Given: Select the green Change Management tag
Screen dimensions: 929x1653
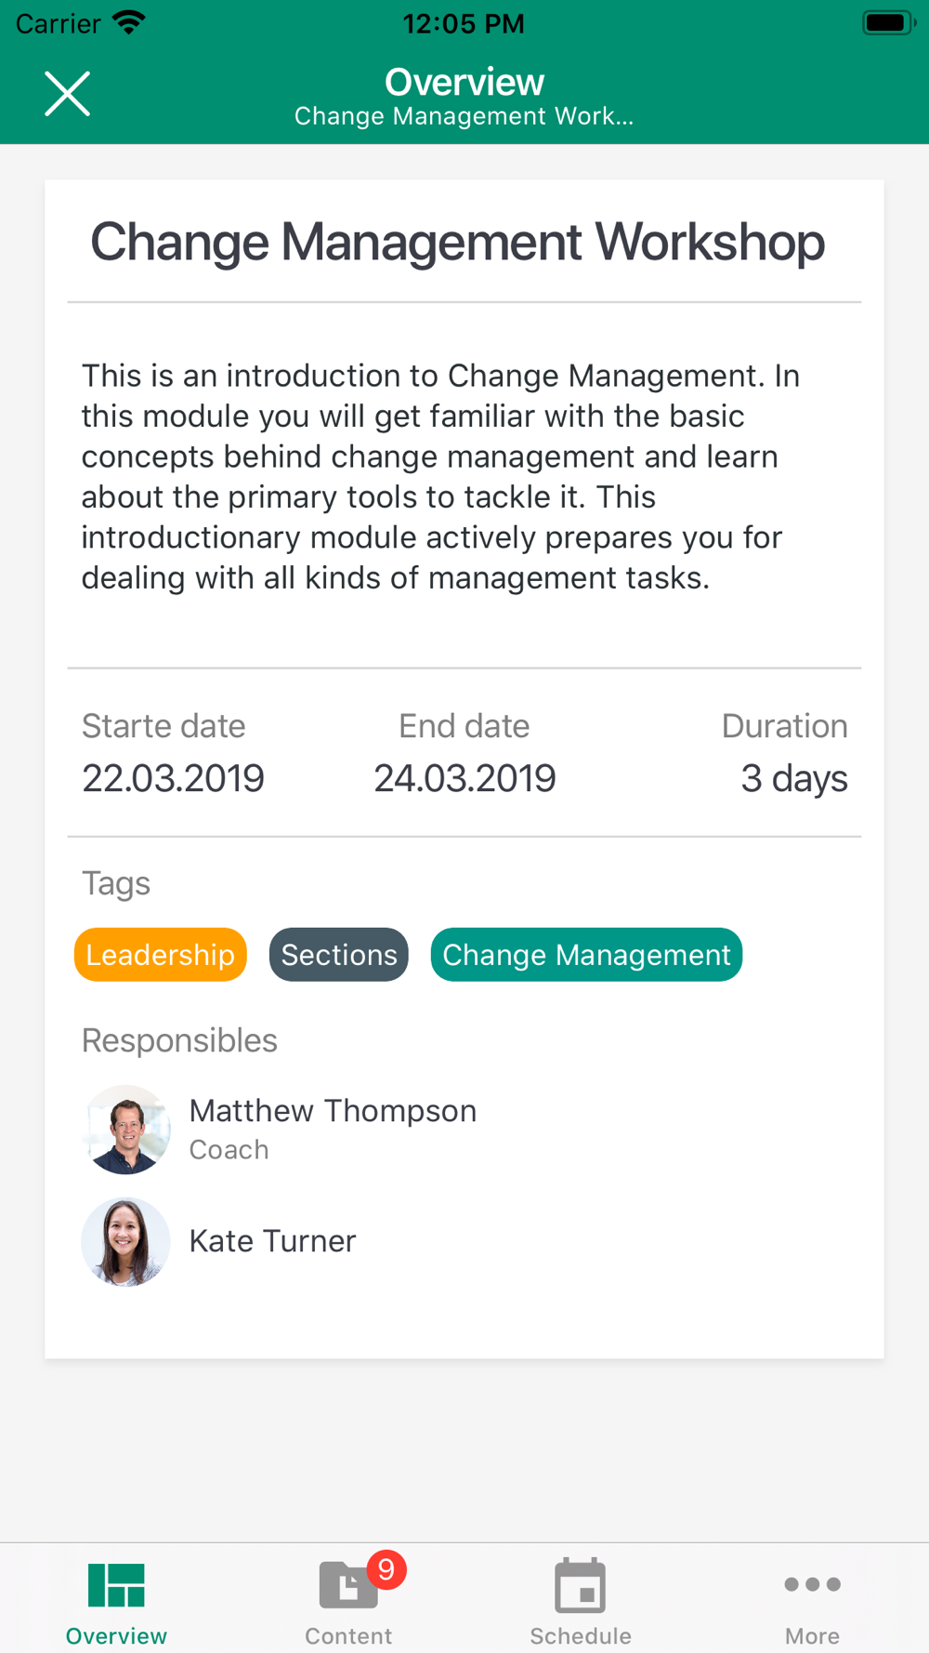Looking at the screenshot, I should click(x=586, y=955).
